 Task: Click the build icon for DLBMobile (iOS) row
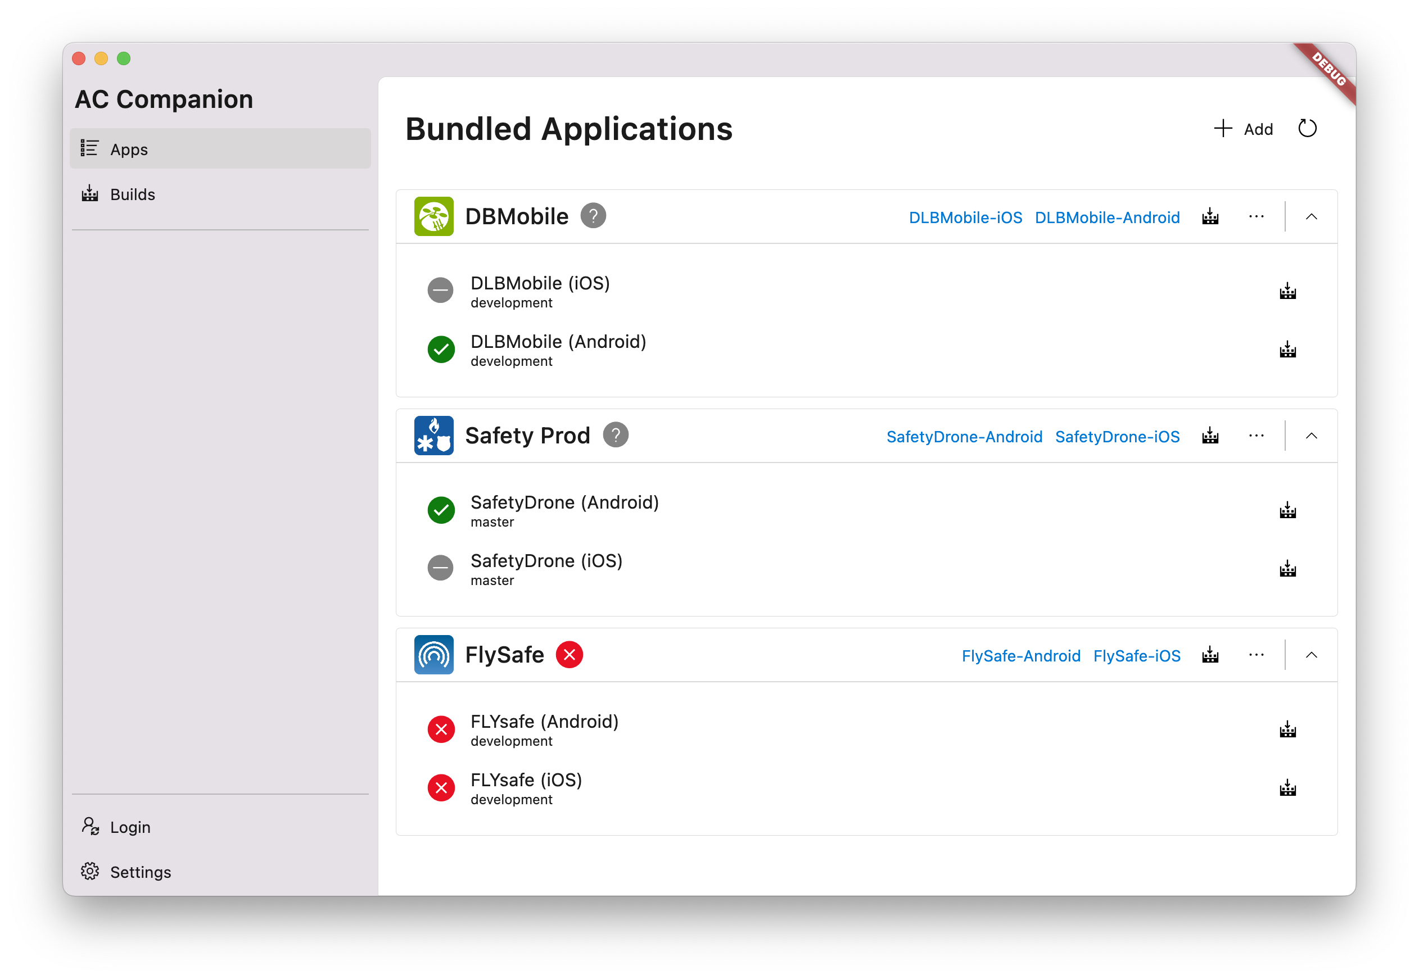[1287, 291]
